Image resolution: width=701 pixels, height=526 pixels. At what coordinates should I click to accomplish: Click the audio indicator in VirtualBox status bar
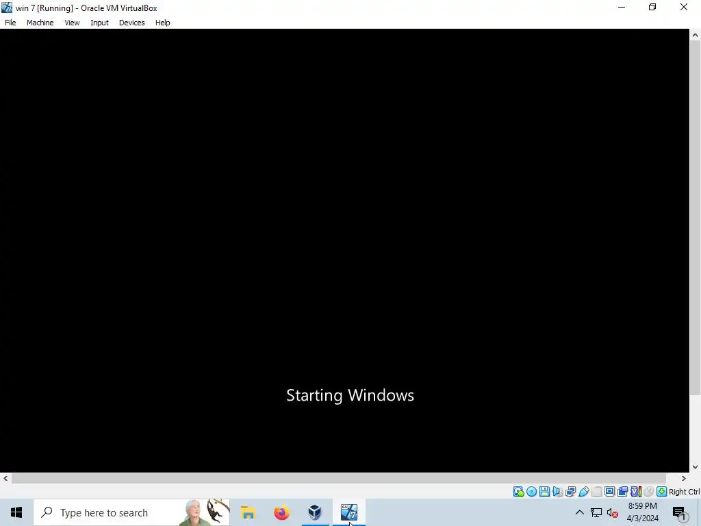tap(557, 492)
